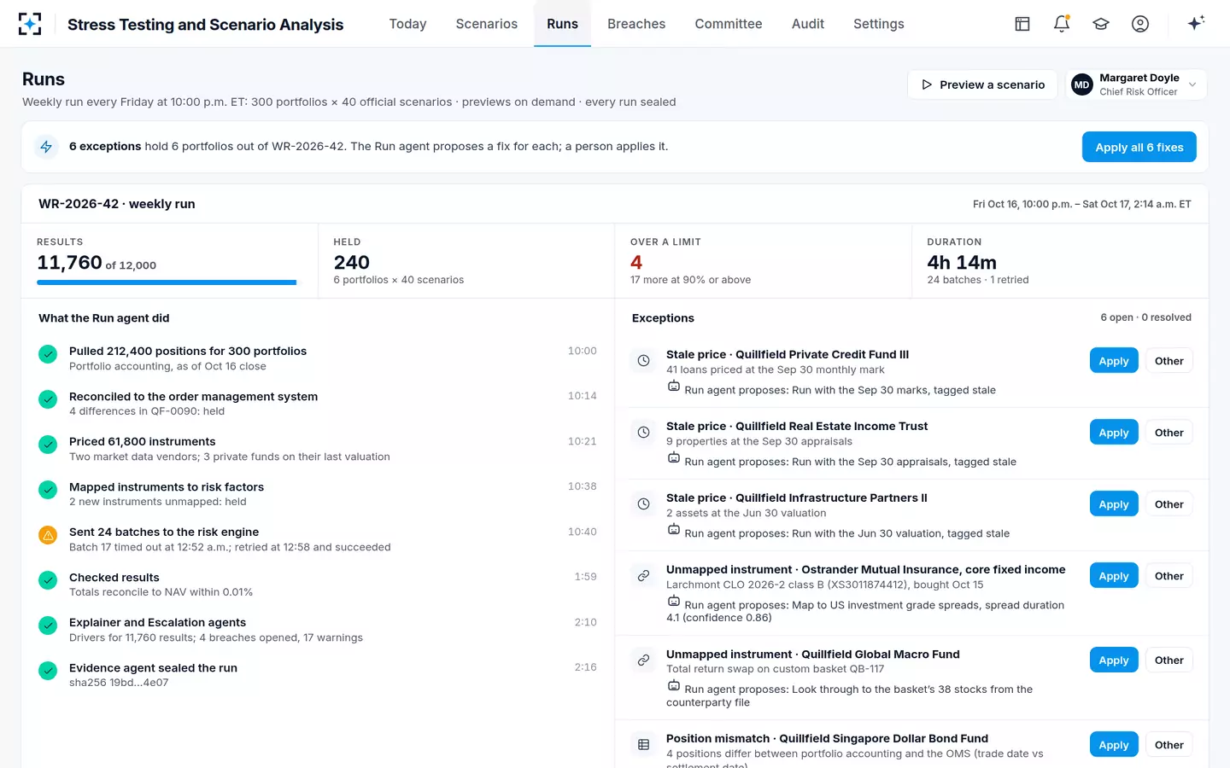Click the Held 240 summary card
Screen dimensions: 1230x768
point(466,261)
